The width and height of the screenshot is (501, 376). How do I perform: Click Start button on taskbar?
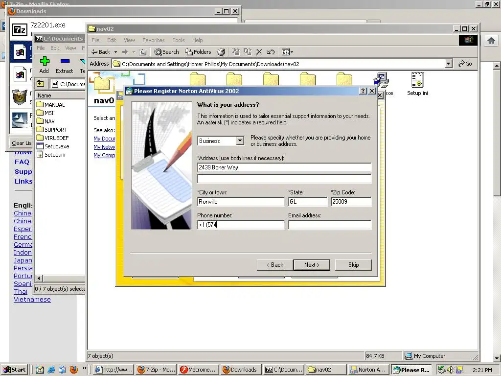tap(14, 370)
